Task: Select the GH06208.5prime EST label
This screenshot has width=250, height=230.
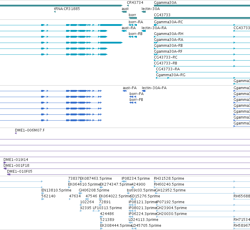Action: click(x=94, y=190)
